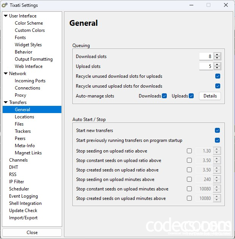The height and width of the screenshot is (239, 235).
Task: Disable recycling download slots for uploads
Action: tap(218, 76)
